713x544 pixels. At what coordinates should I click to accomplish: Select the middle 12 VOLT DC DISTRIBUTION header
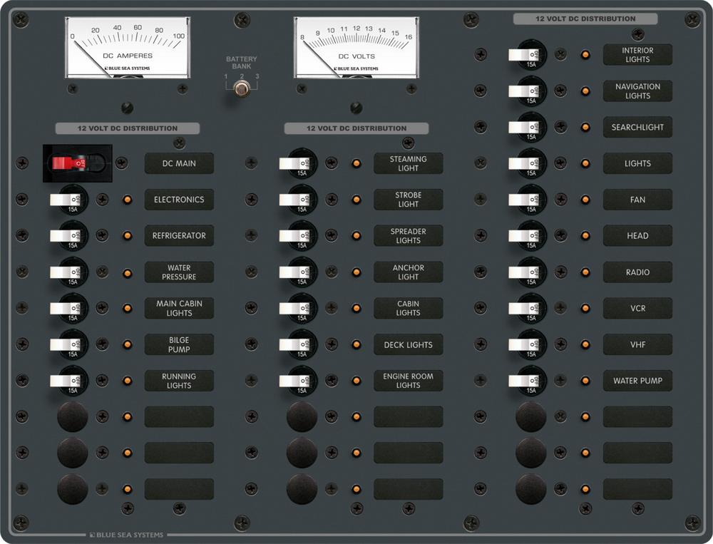[356, 128]
